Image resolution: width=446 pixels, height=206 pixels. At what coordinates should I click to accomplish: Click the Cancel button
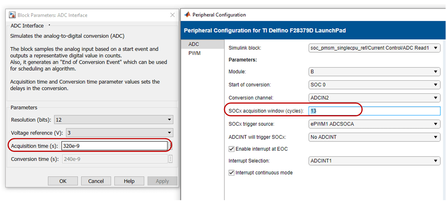pyautogui.click(x=96, y=181)
